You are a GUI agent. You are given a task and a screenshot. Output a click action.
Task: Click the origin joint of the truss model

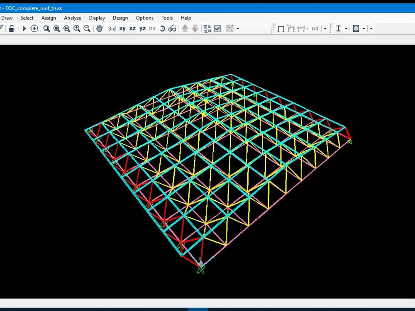(x=201, y=264)
